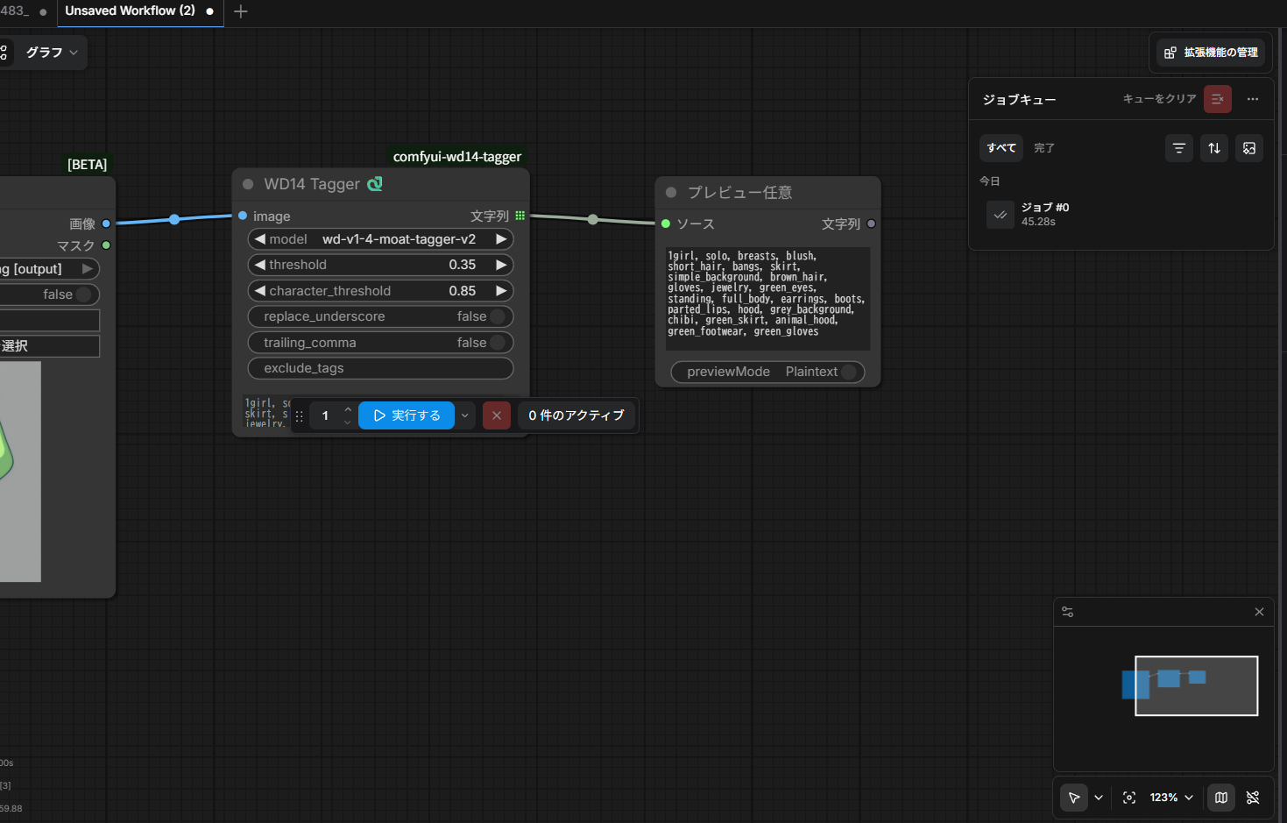Select the 完了 tab in job queue
Screen dimensions: 1287x823
(1044, 148)
